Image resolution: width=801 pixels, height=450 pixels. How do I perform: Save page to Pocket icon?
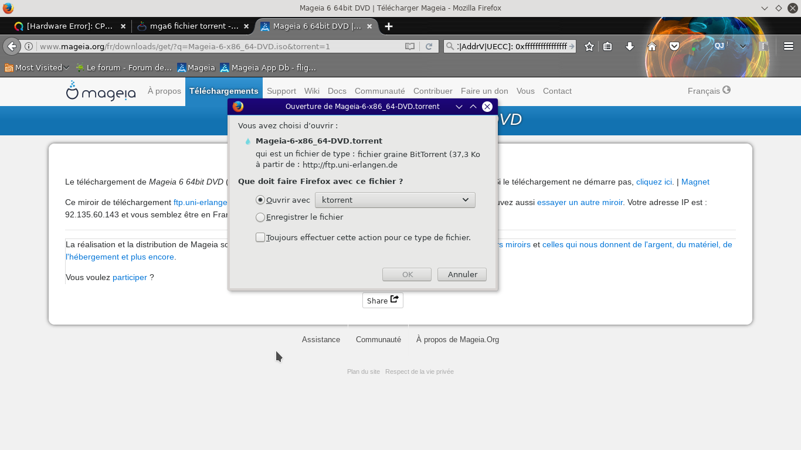tap(674, 46)
